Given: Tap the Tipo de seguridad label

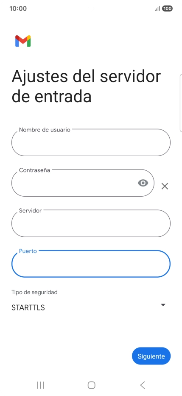Looking at the screenshot, I should tap(34, 292).
